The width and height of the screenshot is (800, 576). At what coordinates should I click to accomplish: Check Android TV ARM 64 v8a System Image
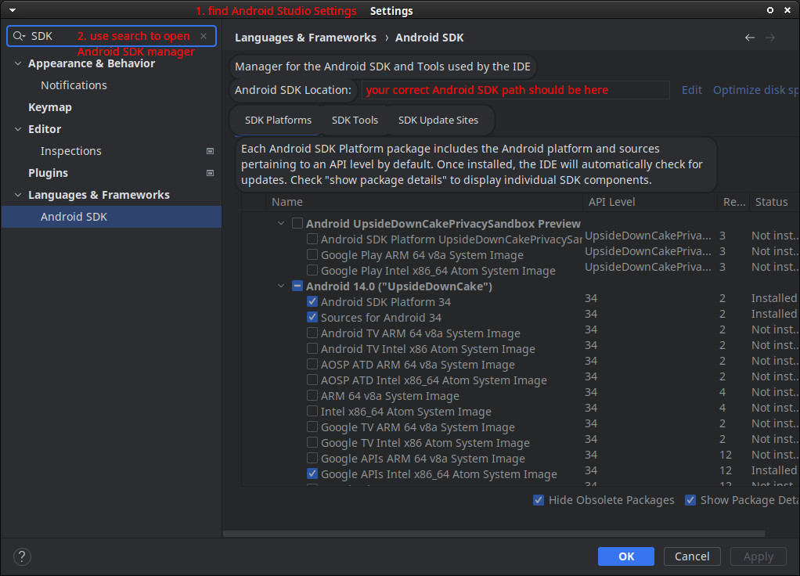(x=312, y=333)
